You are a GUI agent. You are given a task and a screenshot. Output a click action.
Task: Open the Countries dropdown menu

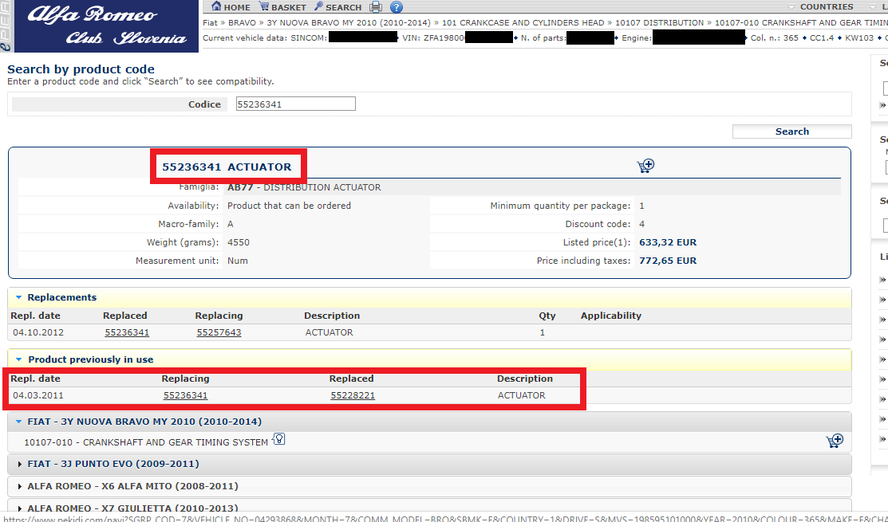(x=827, y=6)
